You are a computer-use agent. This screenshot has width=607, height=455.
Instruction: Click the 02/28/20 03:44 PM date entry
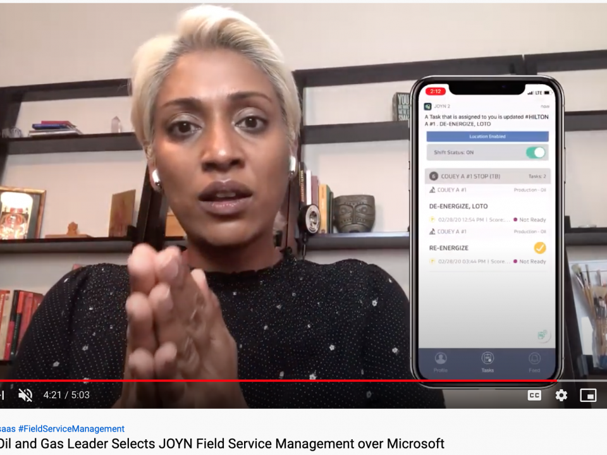(462, 262)
